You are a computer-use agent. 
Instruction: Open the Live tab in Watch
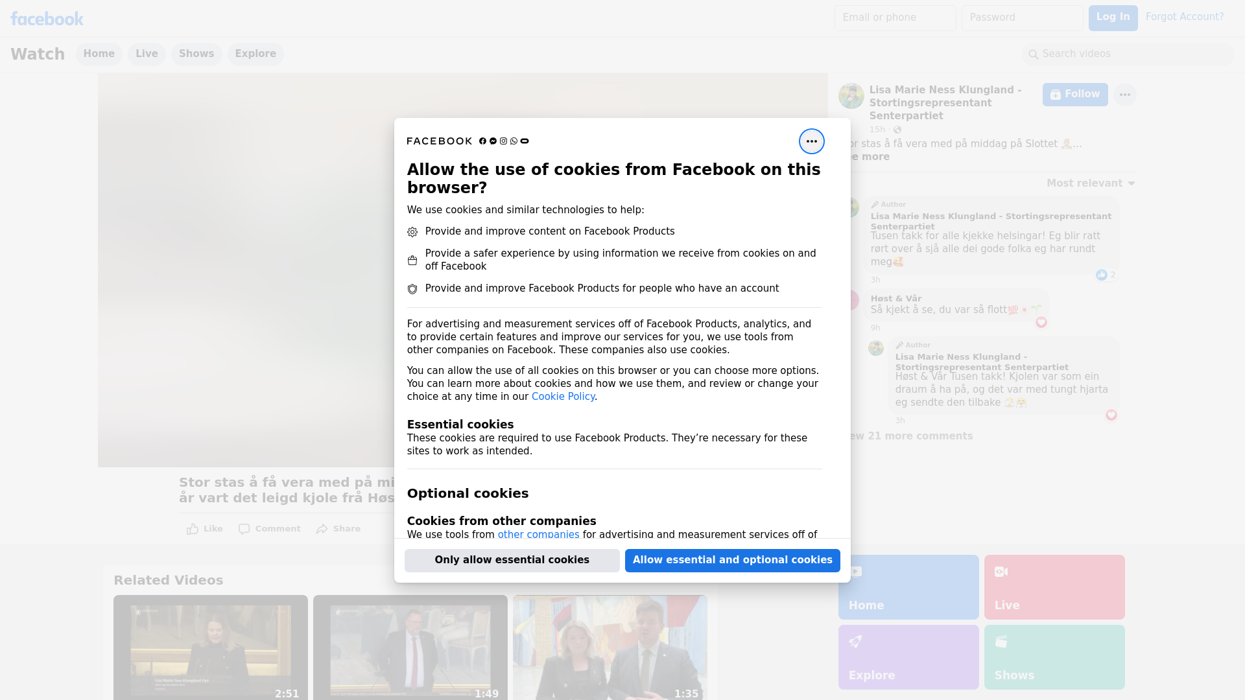click(x=147, y=54)
